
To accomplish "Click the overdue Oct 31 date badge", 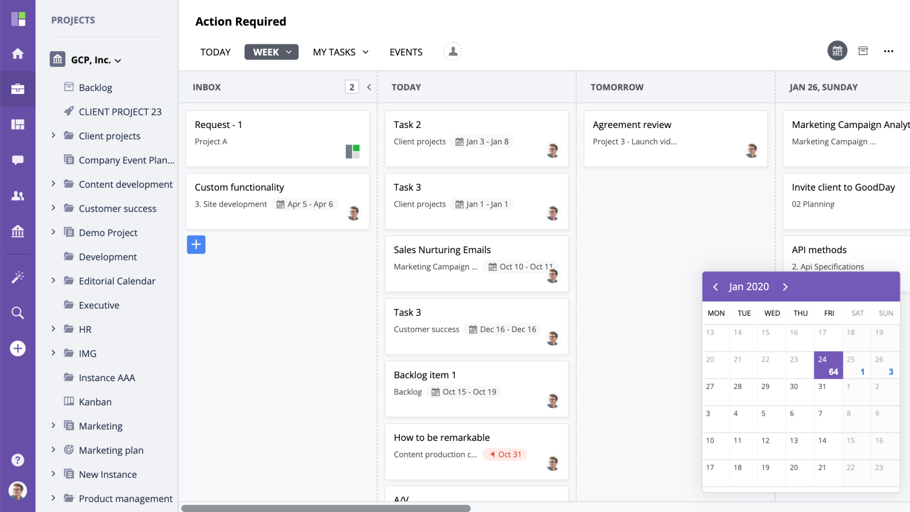I will (506, 455).
